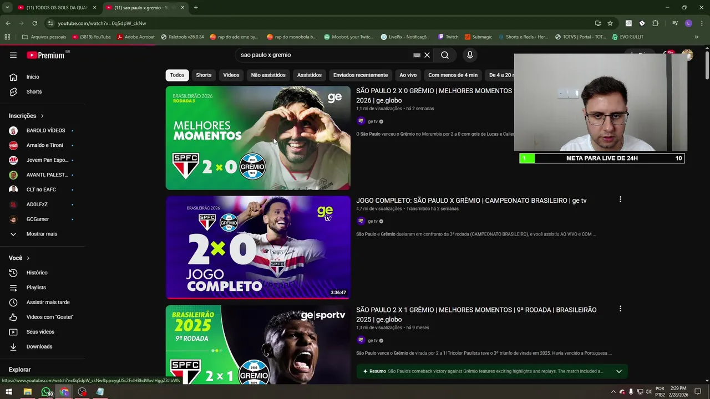The width and height of the screenshot is (710, 399).
Task: Open more options for SÃO PAULO 2 X 1 video
Action: (620, 309)
